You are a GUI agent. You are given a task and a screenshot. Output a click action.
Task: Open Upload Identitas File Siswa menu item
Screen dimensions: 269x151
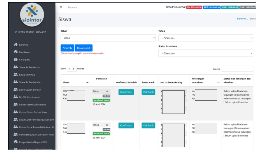pyautogui.click(x=32, y=105)
